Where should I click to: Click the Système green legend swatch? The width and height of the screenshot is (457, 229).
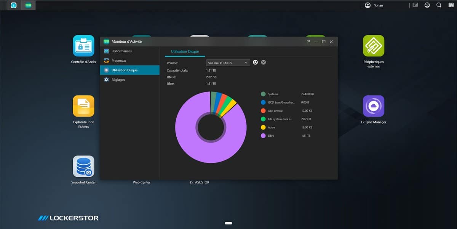pos(263,94)
